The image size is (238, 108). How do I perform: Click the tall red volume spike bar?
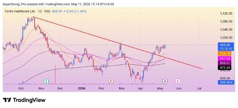55,74
